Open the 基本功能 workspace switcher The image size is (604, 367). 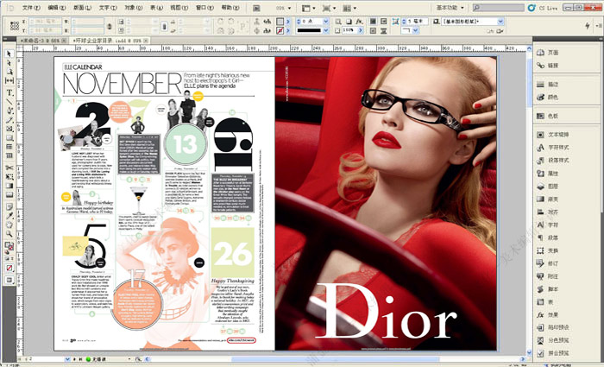[450, 8]
